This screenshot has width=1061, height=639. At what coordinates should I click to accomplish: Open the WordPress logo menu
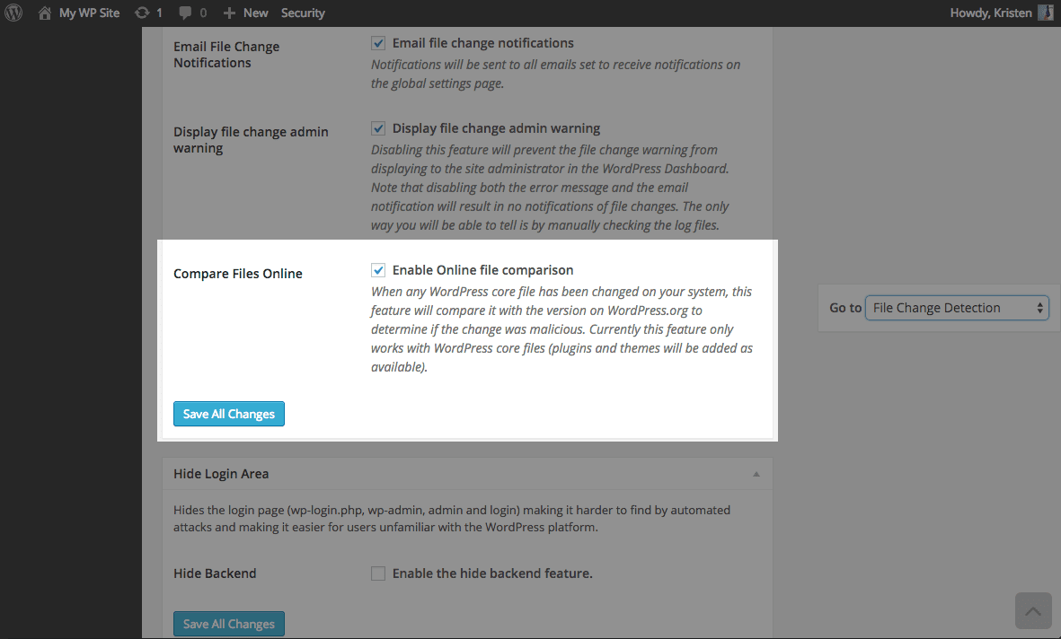pyautogui.click(x=13, y=13)
